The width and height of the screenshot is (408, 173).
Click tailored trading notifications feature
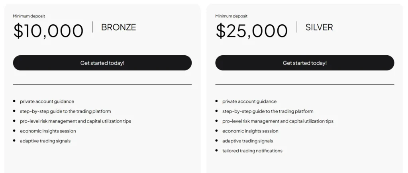click(252, 151)
